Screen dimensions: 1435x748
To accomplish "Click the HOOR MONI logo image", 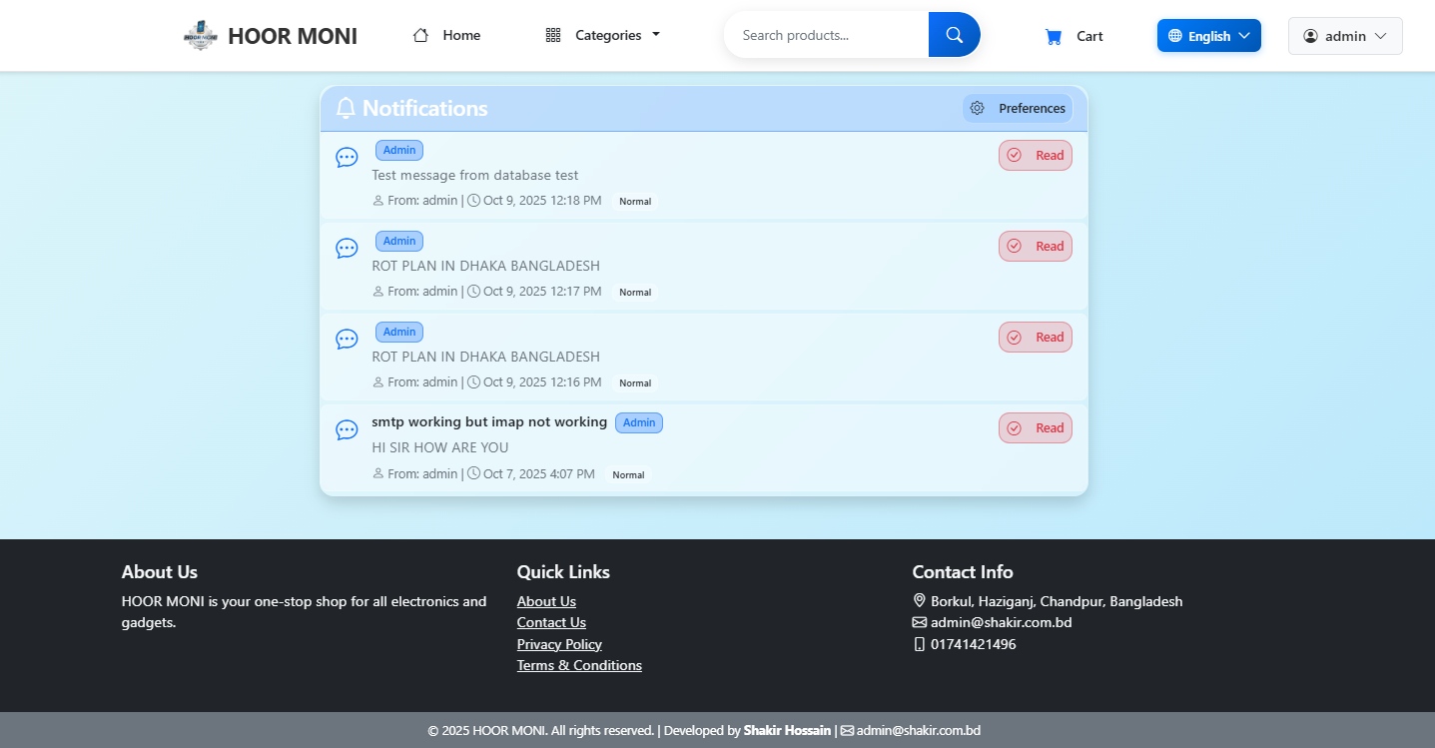I will tap(201, 36).
